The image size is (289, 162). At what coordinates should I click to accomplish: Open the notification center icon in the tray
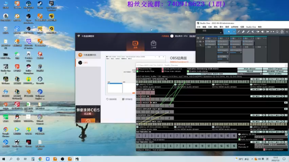tap(284, 159)
